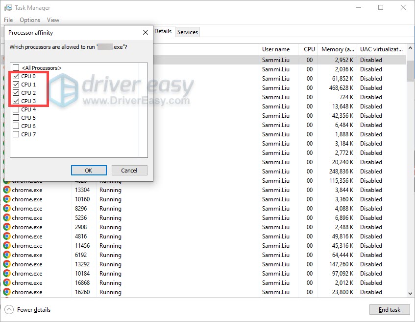Confirm affinity with the OK button
Image resolution: width=415 pixels, height=322 pixels.
(89, 171)
